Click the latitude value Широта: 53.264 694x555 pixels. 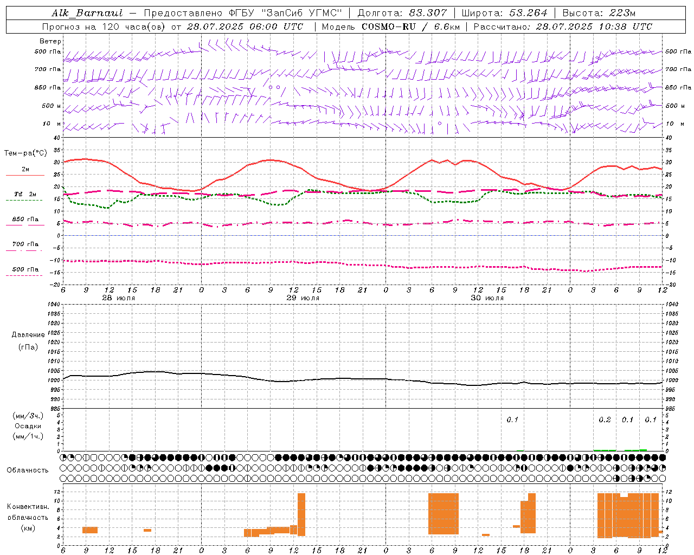pos(504,13)
